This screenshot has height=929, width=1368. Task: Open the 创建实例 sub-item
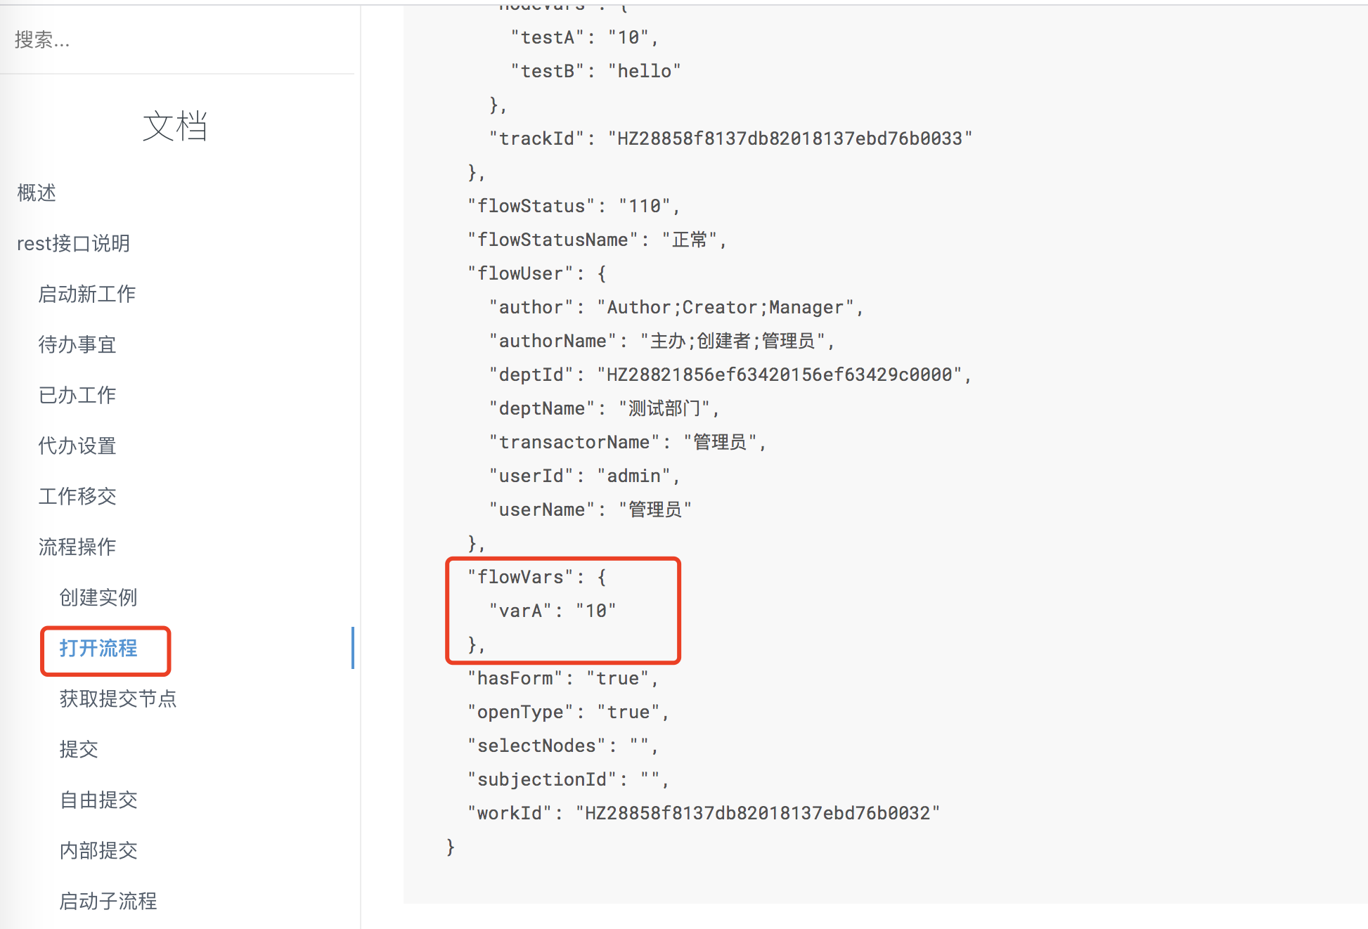coord(98,597)
